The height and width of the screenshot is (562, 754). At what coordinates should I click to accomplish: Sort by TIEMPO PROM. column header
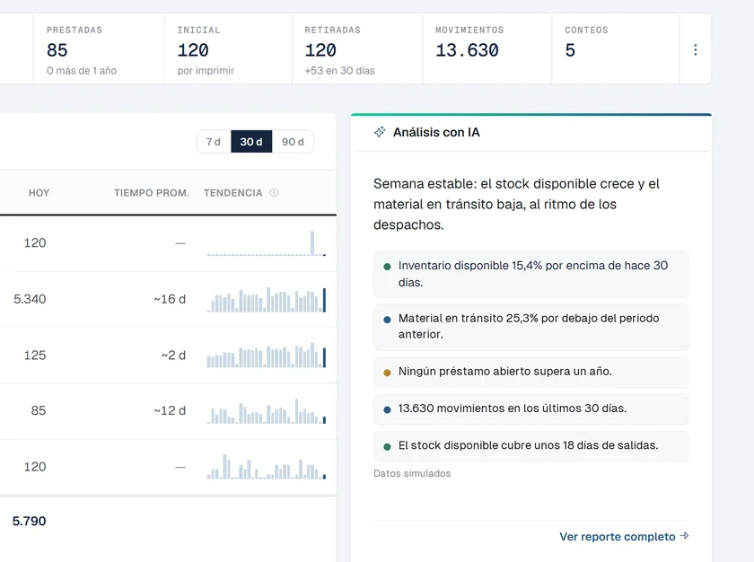pyautogui.click(x=152, y=193)
